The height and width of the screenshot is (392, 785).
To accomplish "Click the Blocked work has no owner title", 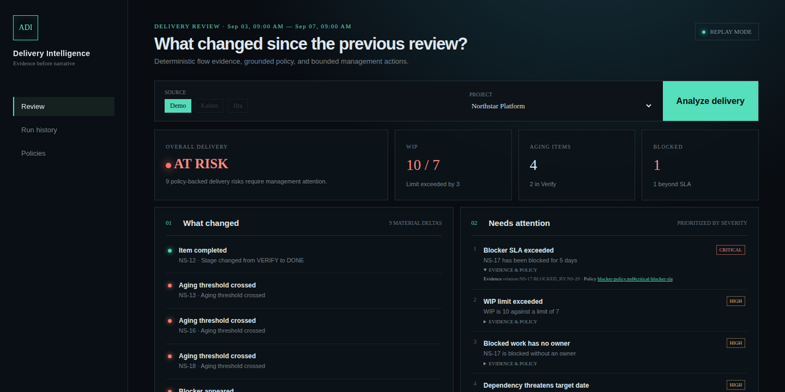I will [x=527, y=344].
